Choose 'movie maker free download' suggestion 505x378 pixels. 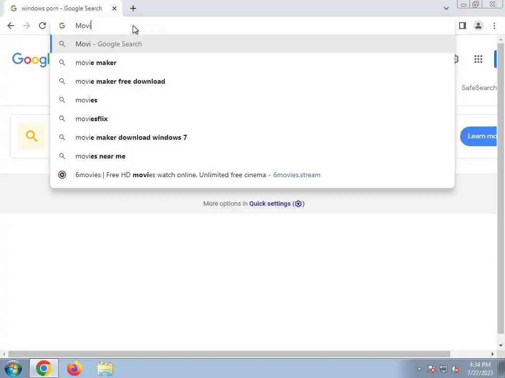(252, 81)
